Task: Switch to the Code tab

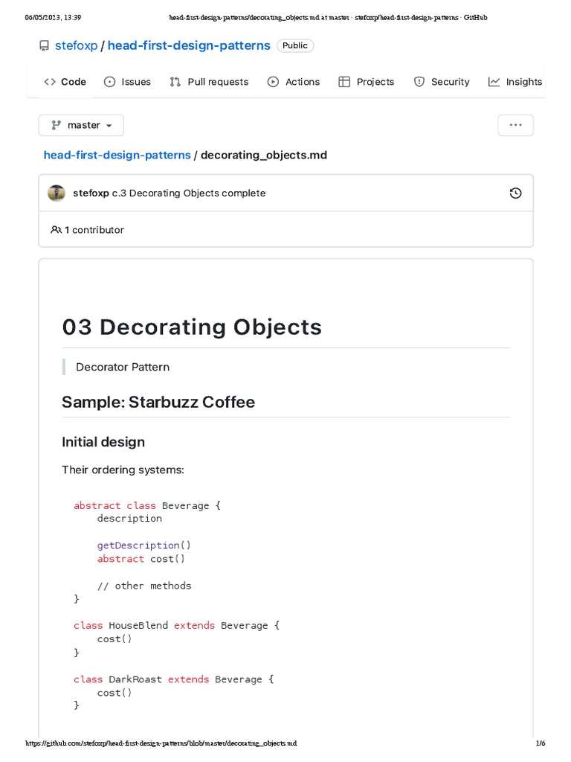Action: pyautogui.click(x=65, y=82)
